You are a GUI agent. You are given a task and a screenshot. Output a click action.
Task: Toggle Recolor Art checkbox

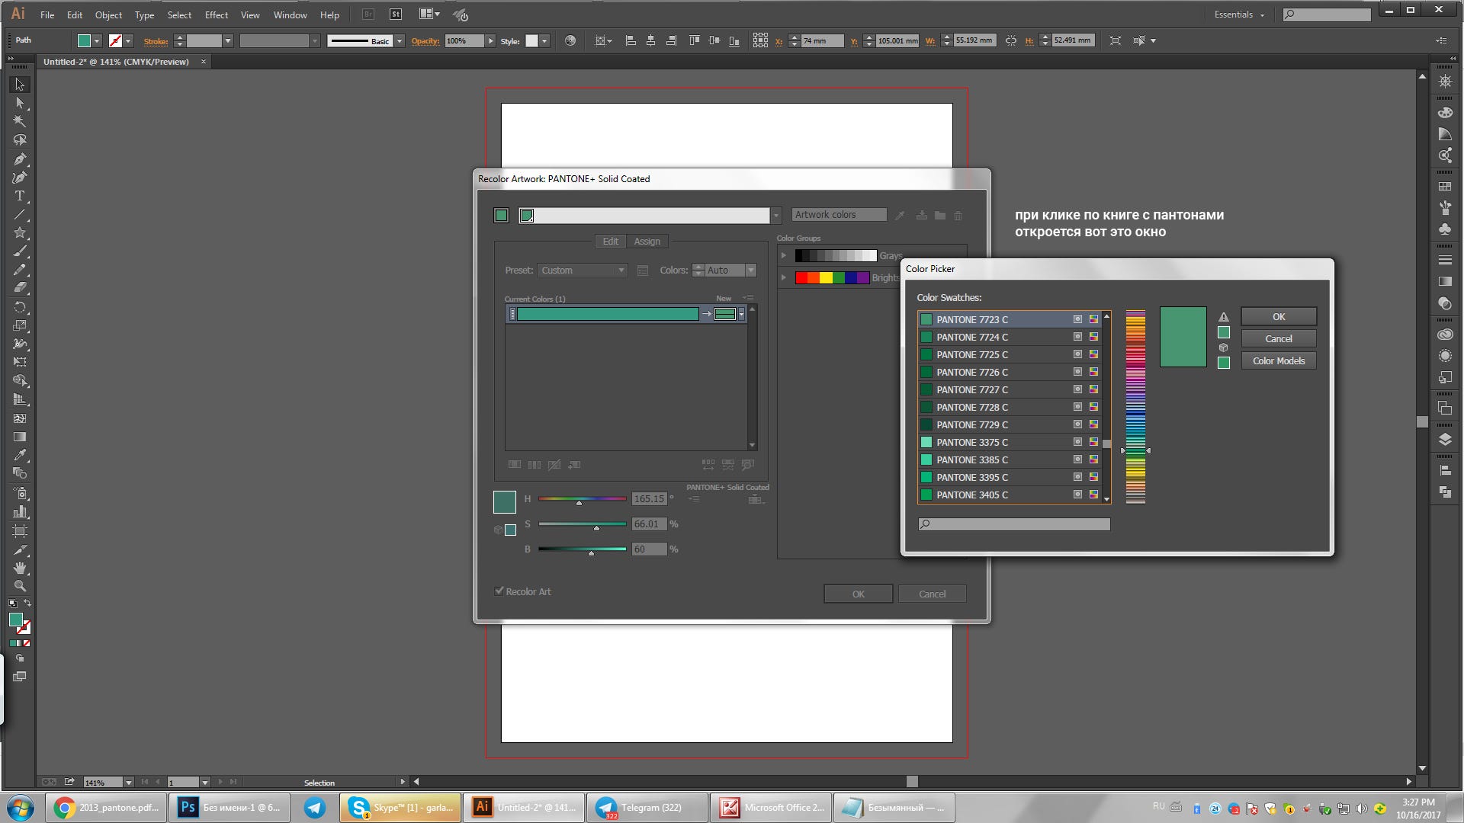[499, 591]
